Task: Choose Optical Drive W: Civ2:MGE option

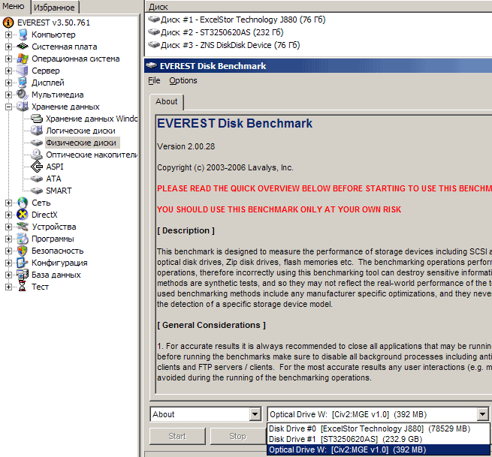Action: coord(378,449)
